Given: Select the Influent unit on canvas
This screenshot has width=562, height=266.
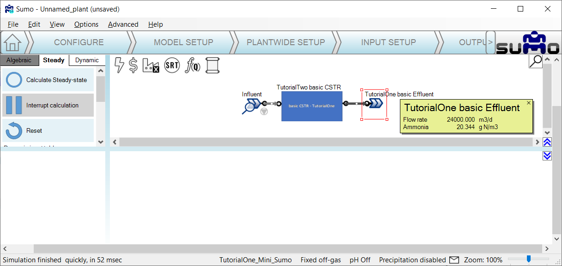Looking at the screenshot, I should (252, 106).
